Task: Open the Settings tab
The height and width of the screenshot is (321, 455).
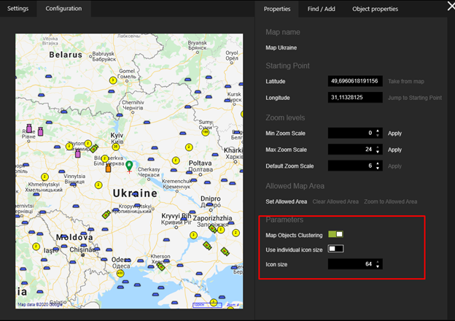Action: point(18,9)
